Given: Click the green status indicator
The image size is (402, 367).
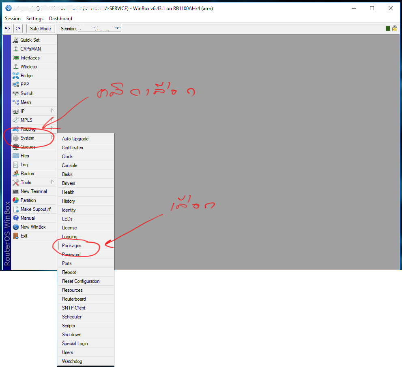Looking at the screenshot, I should pos(388,28).
